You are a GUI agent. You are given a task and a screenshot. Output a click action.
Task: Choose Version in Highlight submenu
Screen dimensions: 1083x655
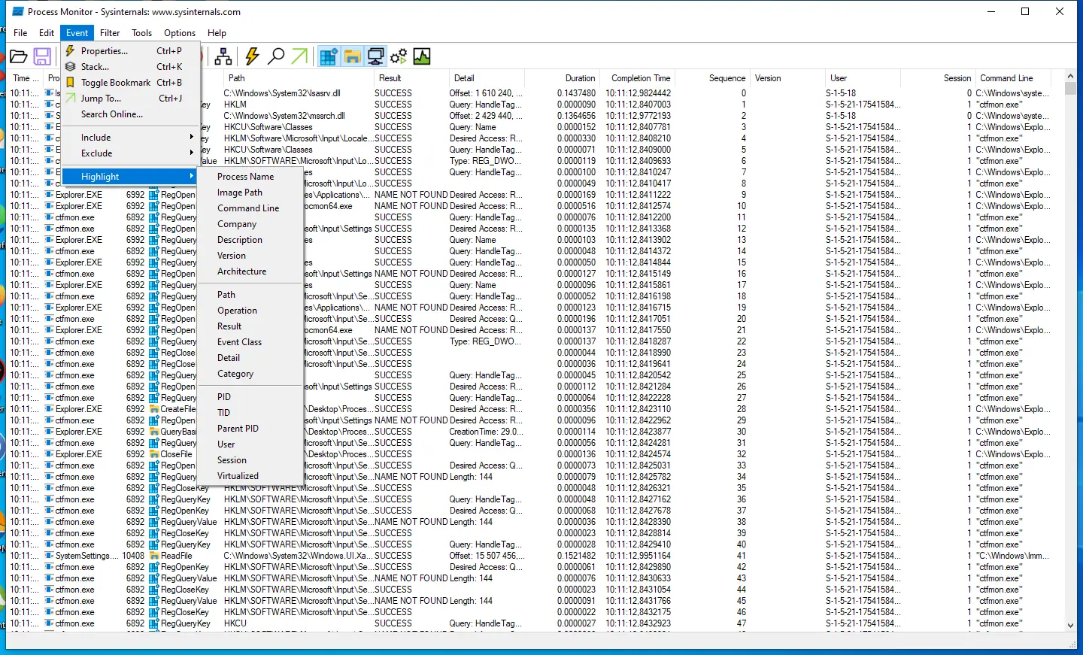(x=250, y=256)
